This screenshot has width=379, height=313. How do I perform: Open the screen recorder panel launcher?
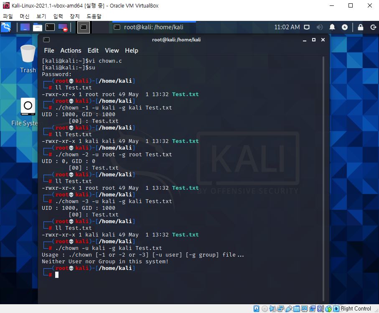click(x=63, y=27)
